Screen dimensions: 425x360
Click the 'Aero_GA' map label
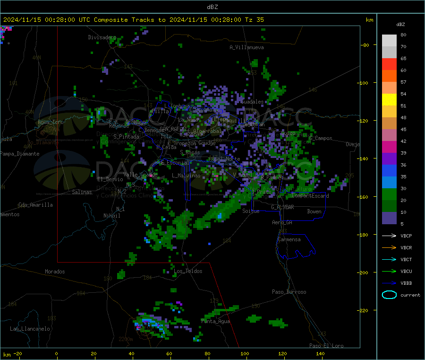click(x=282, y=222)
